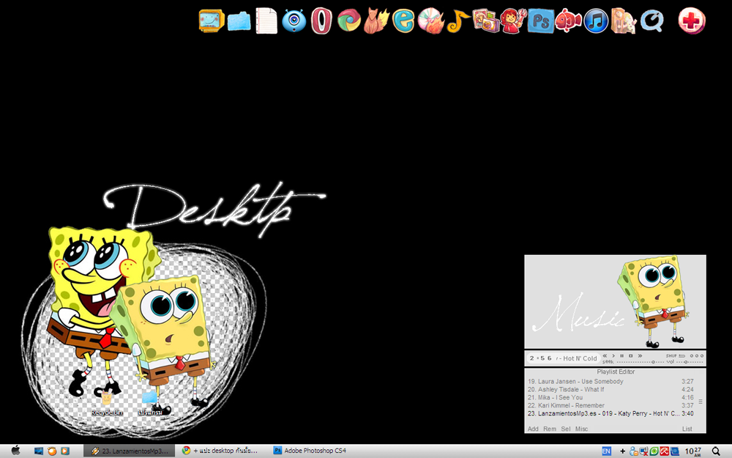Launch Google Chrome from the dock

(x=348, y=21)
